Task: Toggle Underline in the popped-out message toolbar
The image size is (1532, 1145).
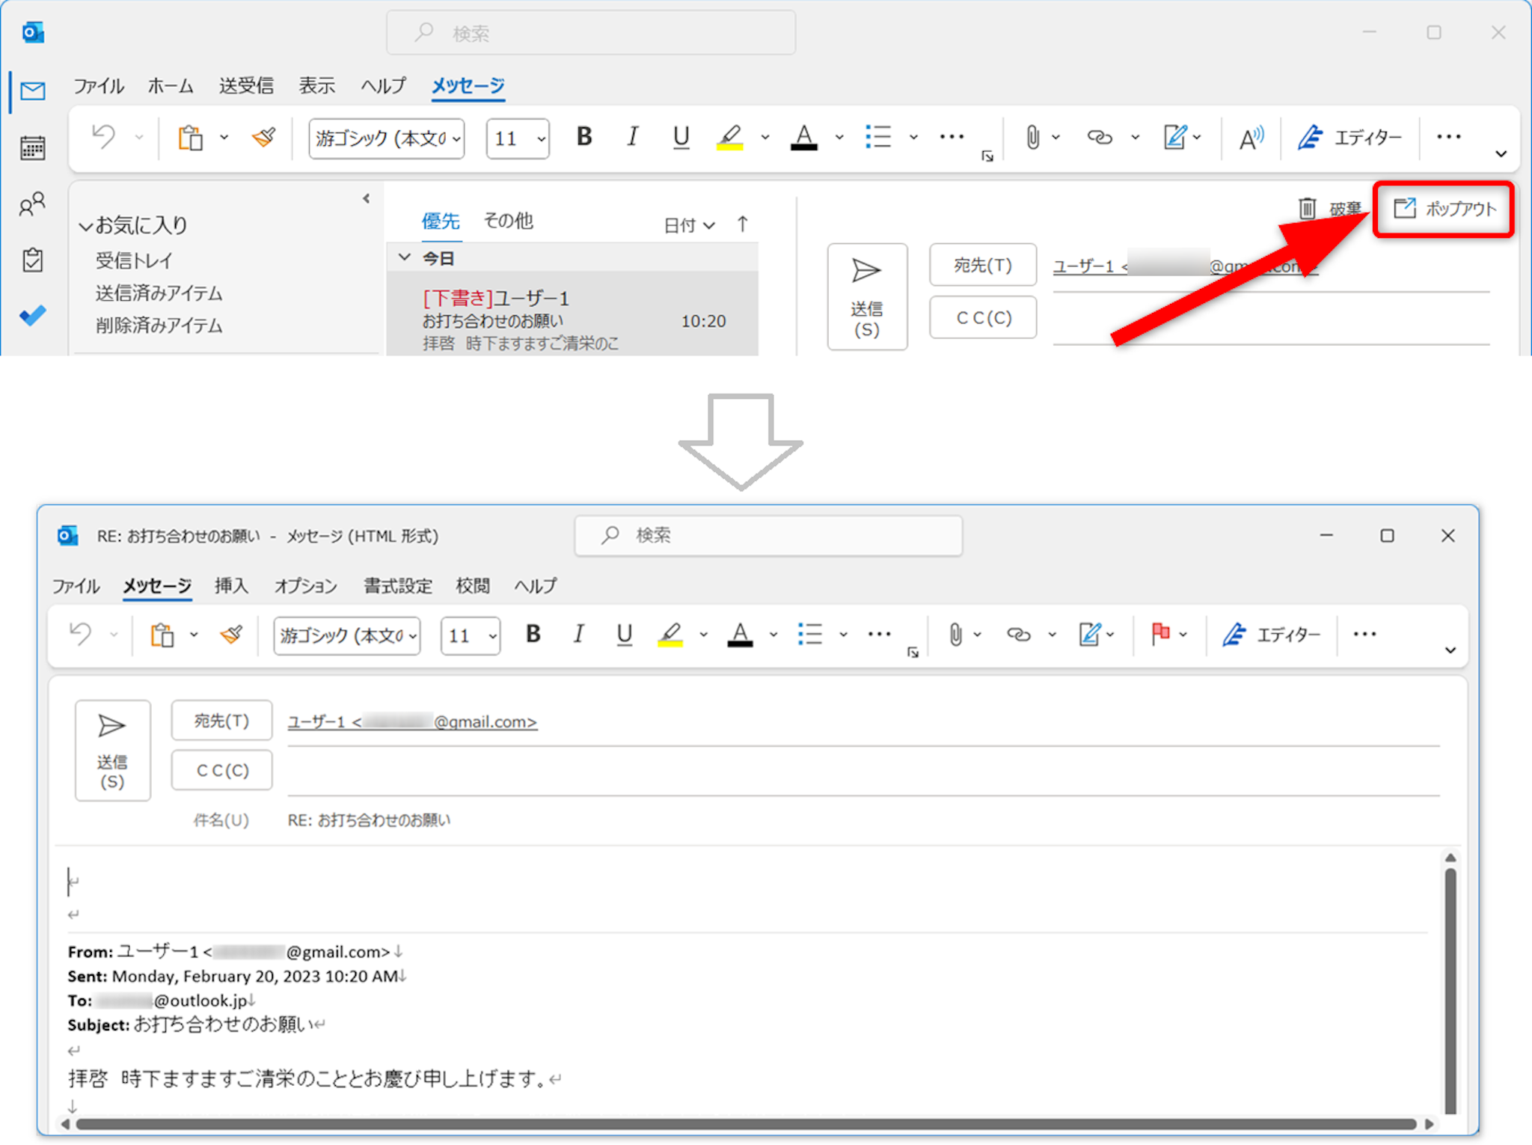Action: click(x=624, y=635)
